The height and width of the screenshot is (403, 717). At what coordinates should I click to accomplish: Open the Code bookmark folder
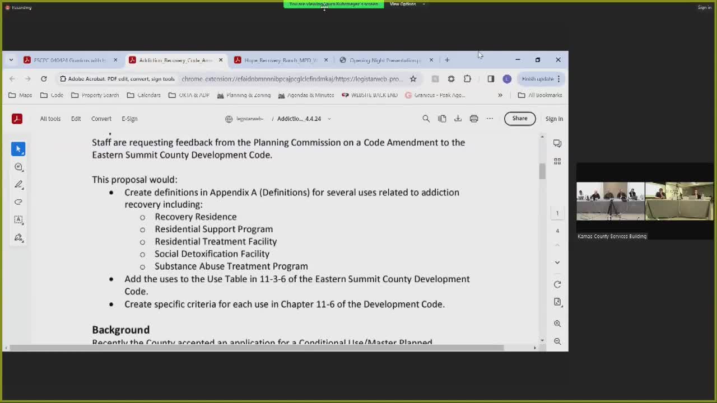click(x=52, y=95)
